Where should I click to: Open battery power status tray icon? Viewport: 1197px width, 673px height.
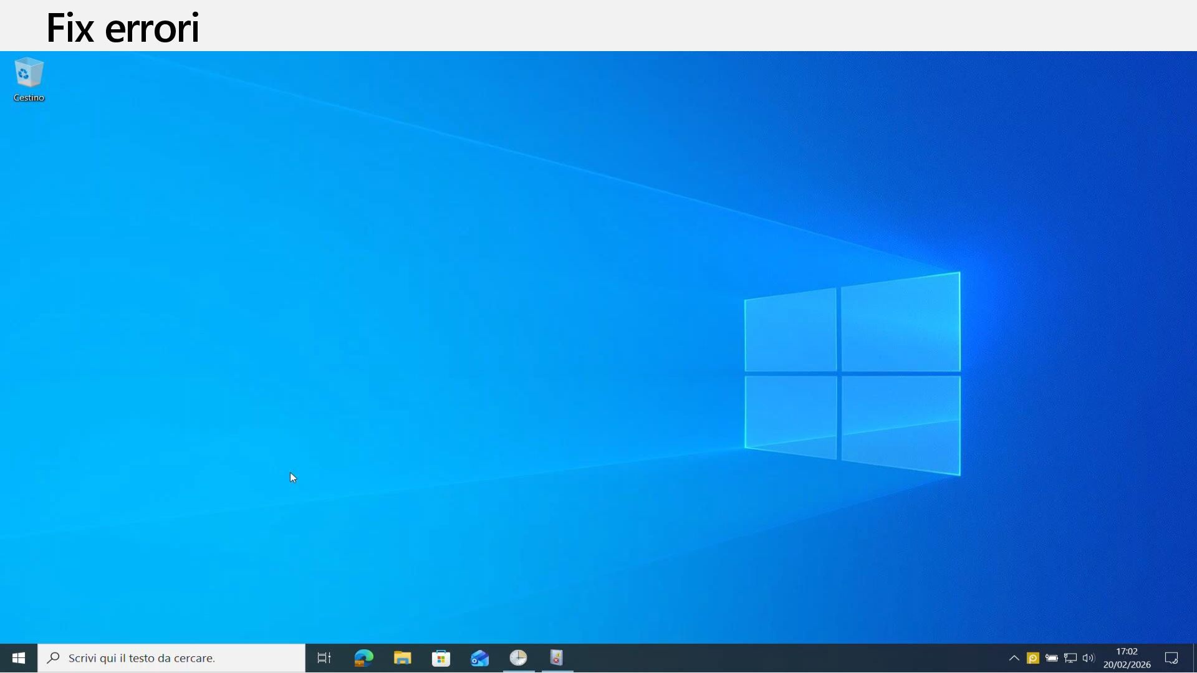pos(1051,658)
